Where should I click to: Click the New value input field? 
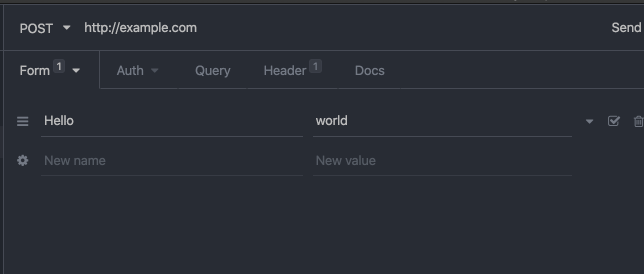tap(442, 160)
